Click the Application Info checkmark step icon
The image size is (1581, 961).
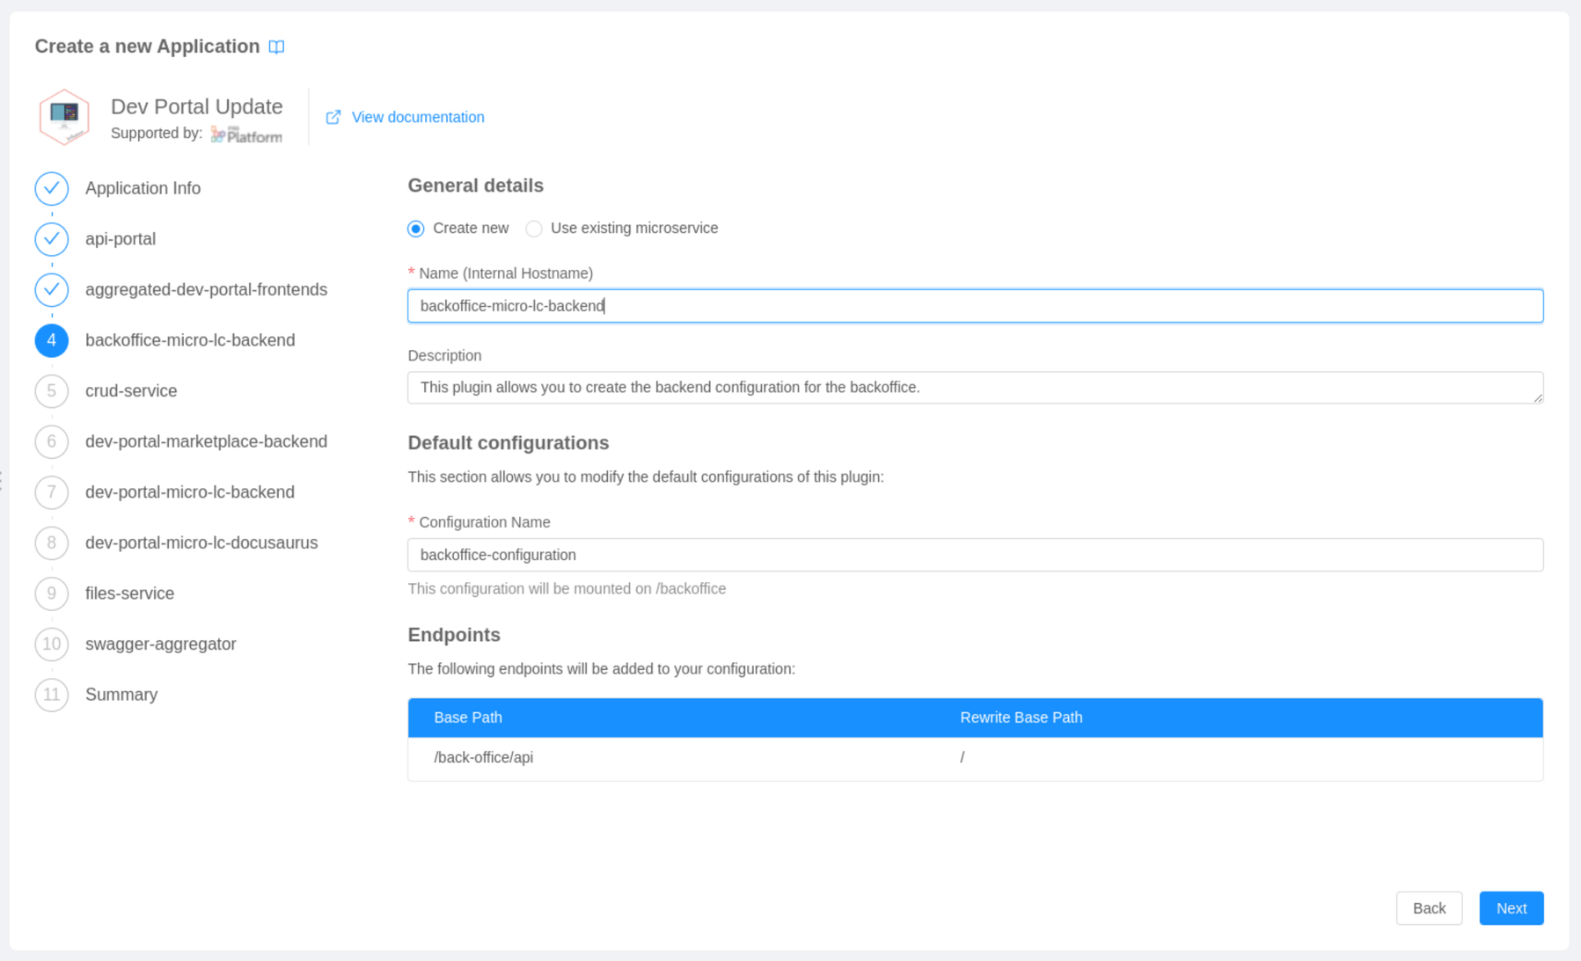52,188
